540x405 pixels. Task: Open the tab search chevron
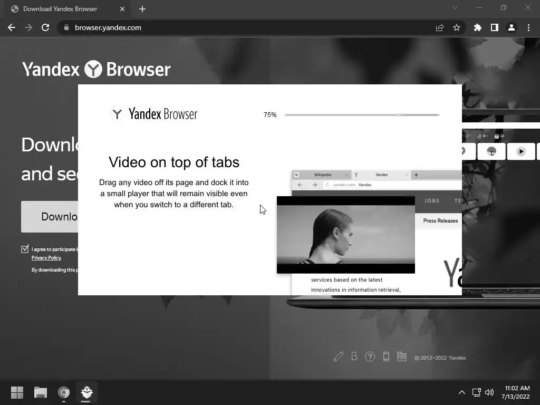(x=455, y=7)
